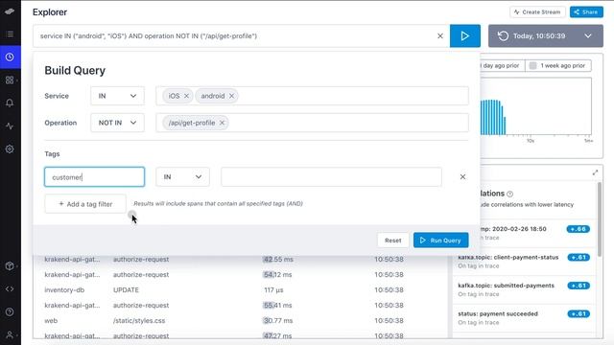Click the web /static/styles.css span row

[x=240, y=320]
